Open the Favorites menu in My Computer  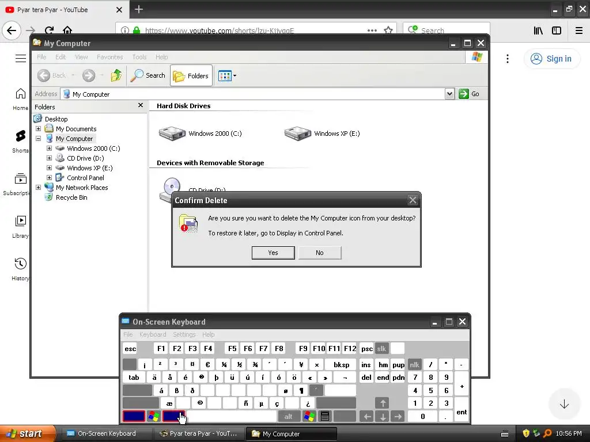pyautogui.click(x=110, y=57)
